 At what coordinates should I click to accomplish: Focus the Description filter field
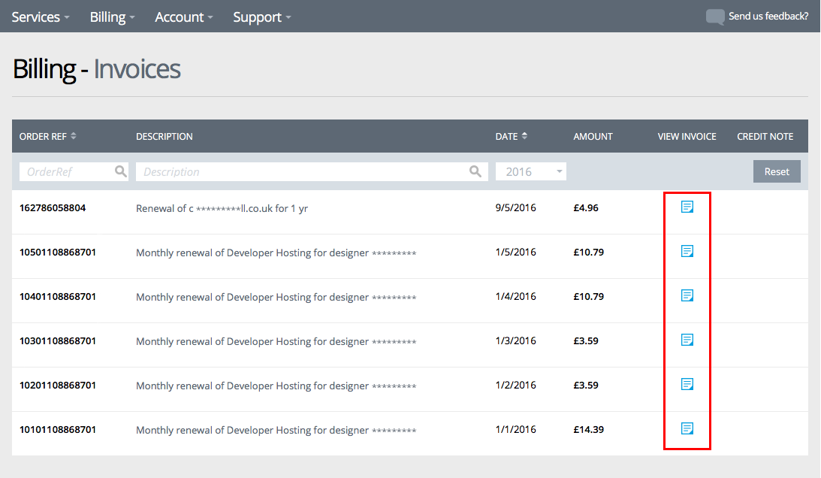tap(312, 171)
